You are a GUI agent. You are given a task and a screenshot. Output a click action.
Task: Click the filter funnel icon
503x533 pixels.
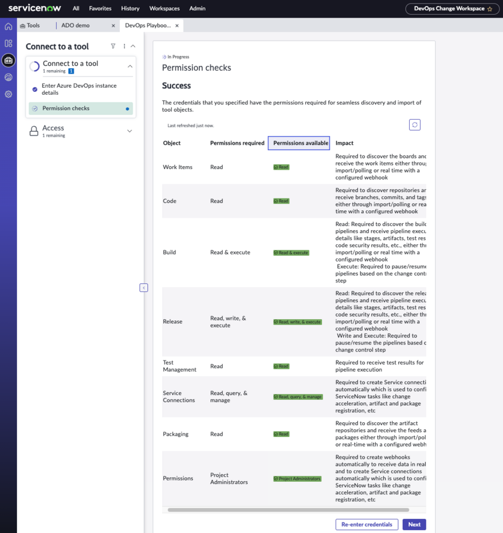click(x=113, y=46)
